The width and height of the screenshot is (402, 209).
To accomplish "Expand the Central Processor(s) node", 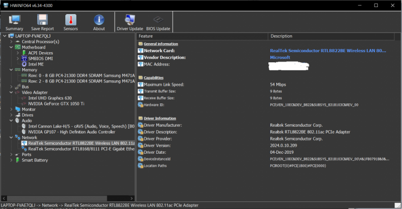I will coord(11,42).
